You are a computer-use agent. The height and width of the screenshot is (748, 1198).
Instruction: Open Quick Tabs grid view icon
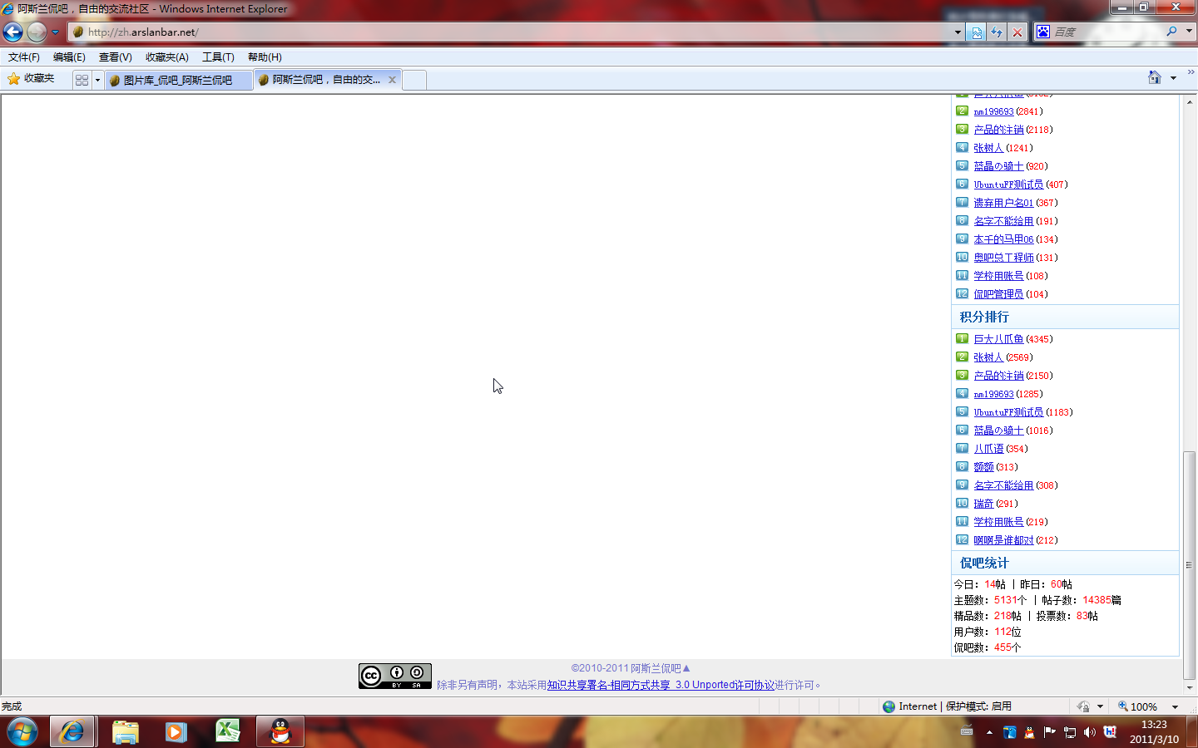pyautogui.click(x=82, y=80)
